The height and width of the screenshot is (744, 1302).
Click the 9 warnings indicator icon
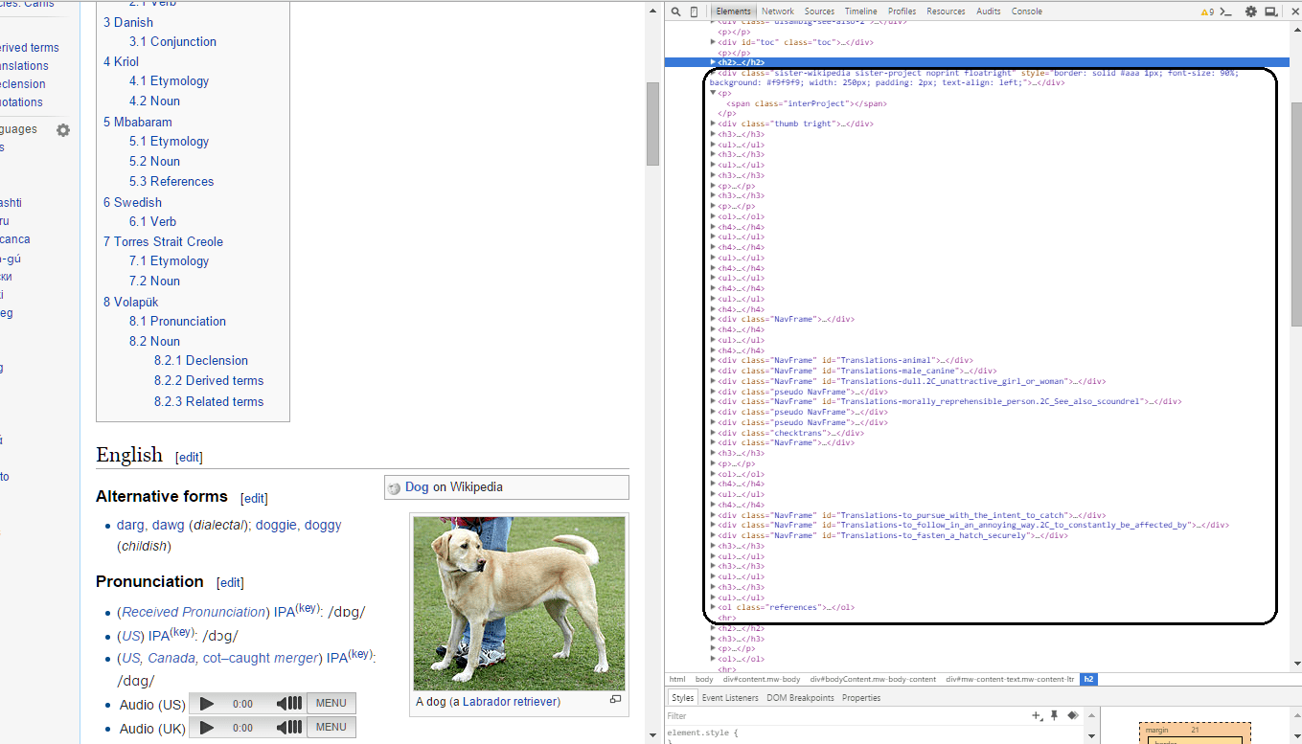tap(1205, 11)
